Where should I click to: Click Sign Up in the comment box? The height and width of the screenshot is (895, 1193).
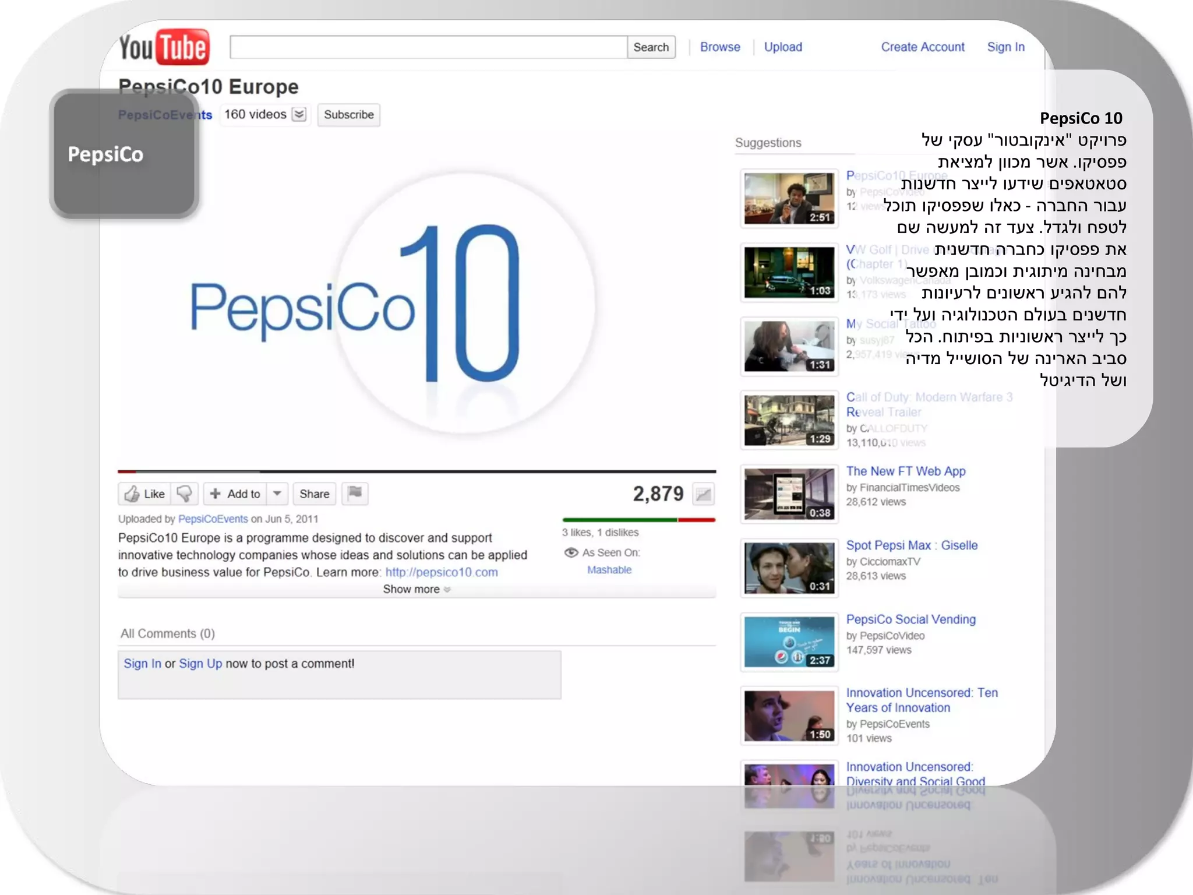tap(200, 664)
